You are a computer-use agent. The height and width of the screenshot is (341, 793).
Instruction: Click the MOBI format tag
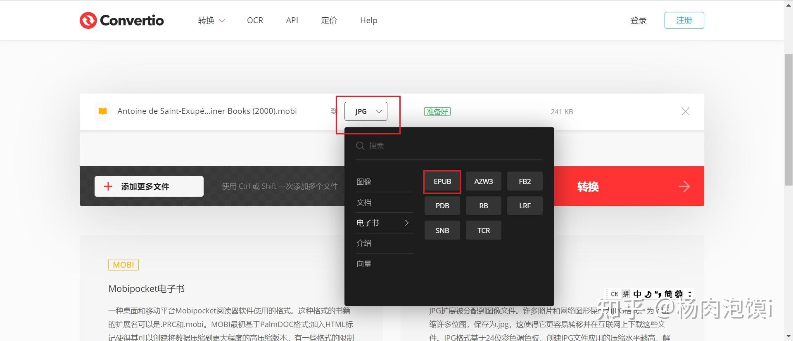[x=123, y=265]
